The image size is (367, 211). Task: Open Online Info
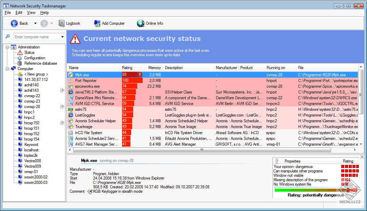point(141,23)
